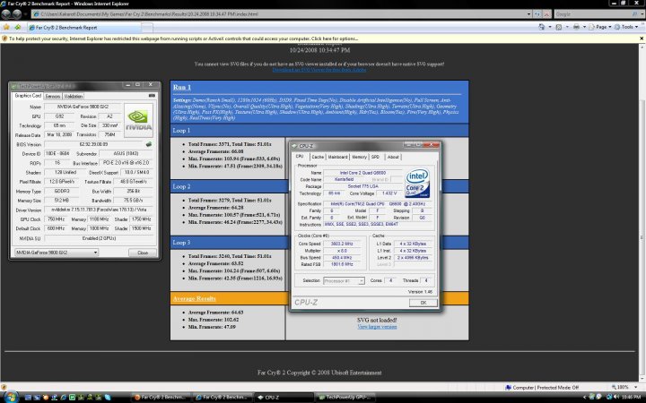Switch to GPU-Z Sensors tab
The height and width of the screenshot is (403, 646).
53,96
